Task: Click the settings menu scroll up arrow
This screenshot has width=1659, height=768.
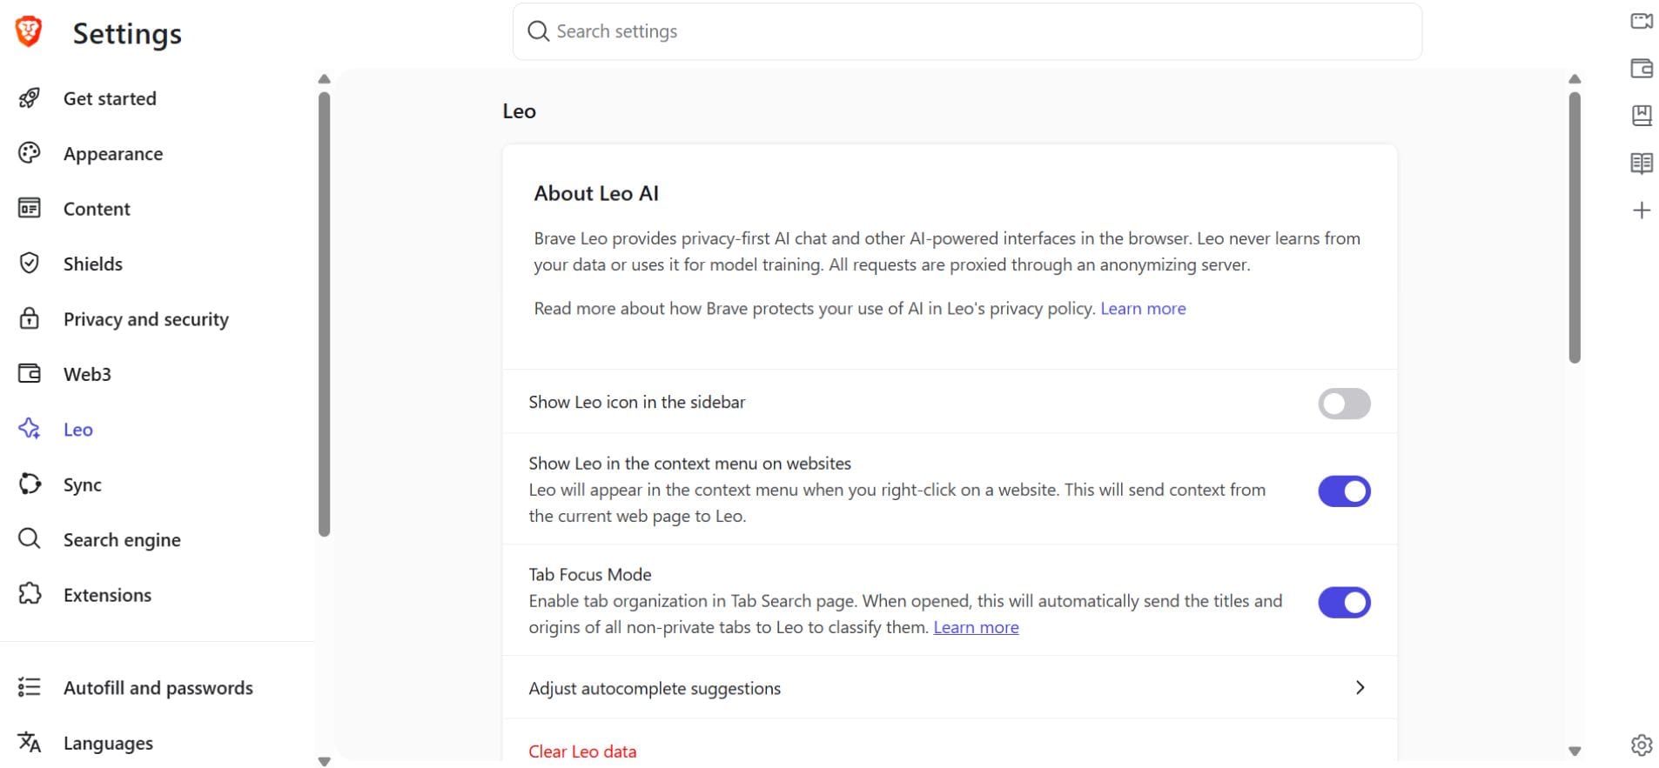Action: pyautogui.click(x=325, y=79)
